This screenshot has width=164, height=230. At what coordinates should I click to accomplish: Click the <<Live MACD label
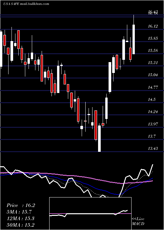pos(138,221)
